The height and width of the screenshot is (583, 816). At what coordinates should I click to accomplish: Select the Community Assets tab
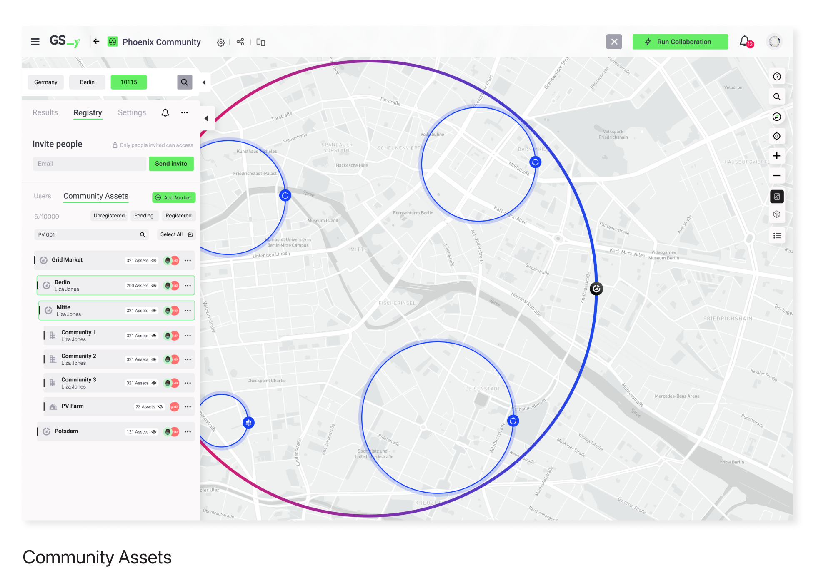click(96, 196)
